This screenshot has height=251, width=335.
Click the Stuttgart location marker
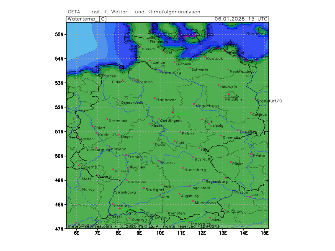click(x=144, y=188)
